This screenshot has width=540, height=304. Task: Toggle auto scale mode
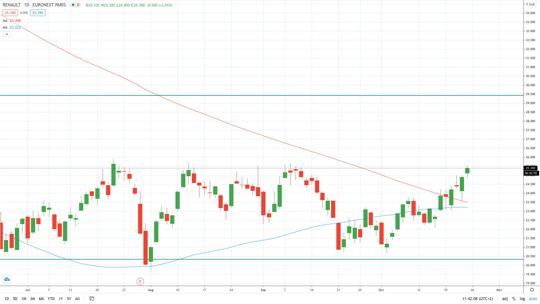pyautogui.click(x=533, y=299)
